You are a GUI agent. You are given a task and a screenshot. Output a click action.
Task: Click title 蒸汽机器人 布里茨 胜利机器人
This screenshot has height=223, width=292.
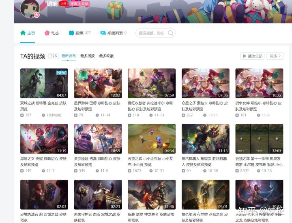point(204,162)
